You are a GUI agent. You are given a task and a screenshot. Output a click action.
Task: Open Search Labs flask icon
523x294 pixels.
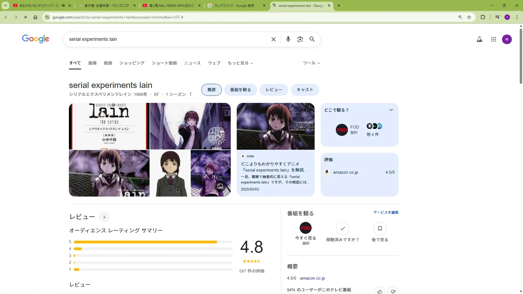(479, 39)
